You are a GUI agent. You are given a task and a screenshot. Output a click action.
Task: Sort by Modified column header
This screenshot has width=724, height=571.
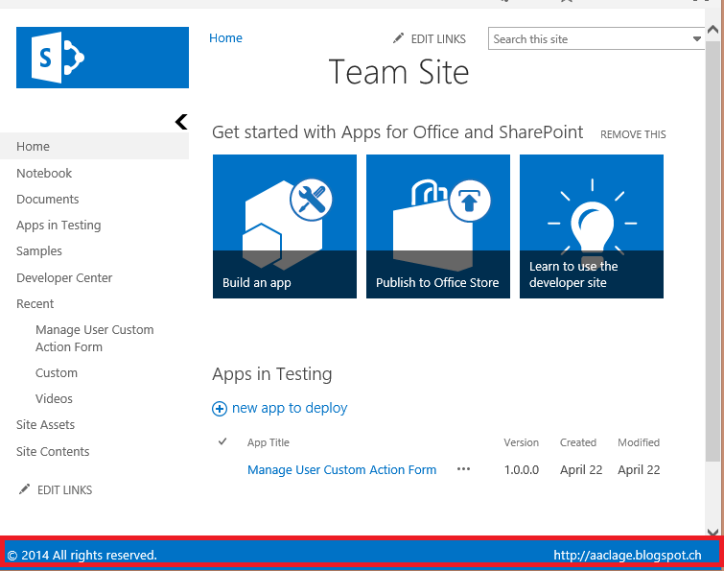[x=639, y=442]
